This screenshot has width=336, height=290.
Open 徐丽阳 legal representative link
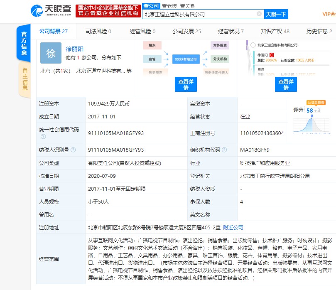(x=74, y=49)
